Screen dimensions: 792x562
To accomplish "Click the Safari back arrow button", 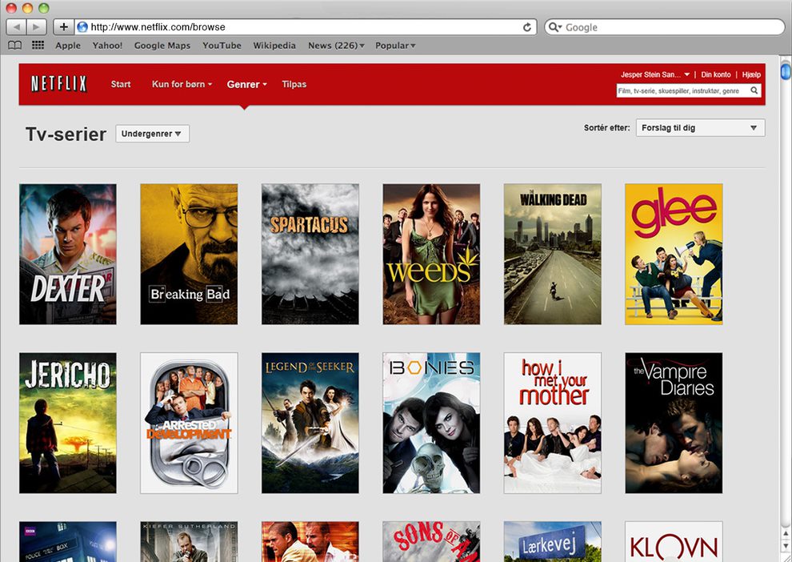I will [17, 26].
